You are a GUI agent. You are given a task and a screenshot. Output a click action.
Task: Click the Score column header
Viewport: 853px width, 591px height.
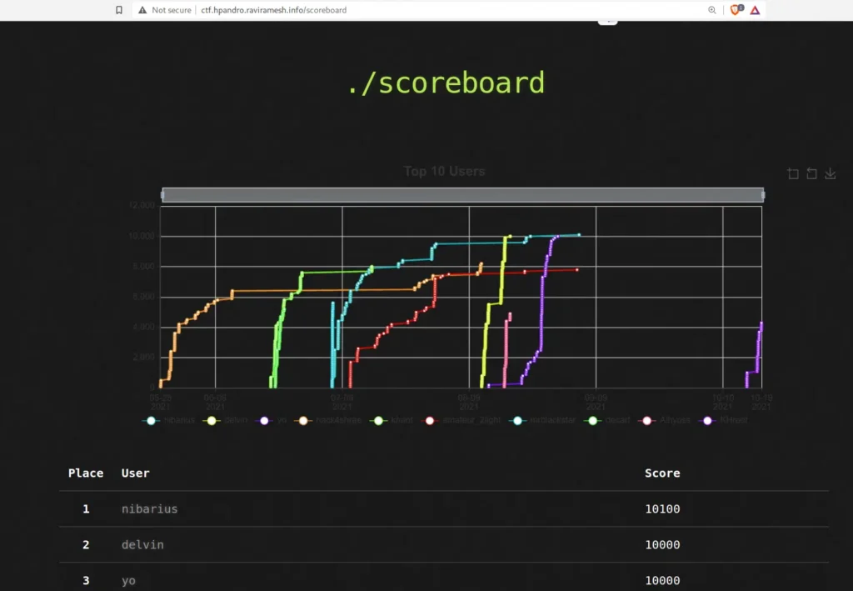point(662,473)
